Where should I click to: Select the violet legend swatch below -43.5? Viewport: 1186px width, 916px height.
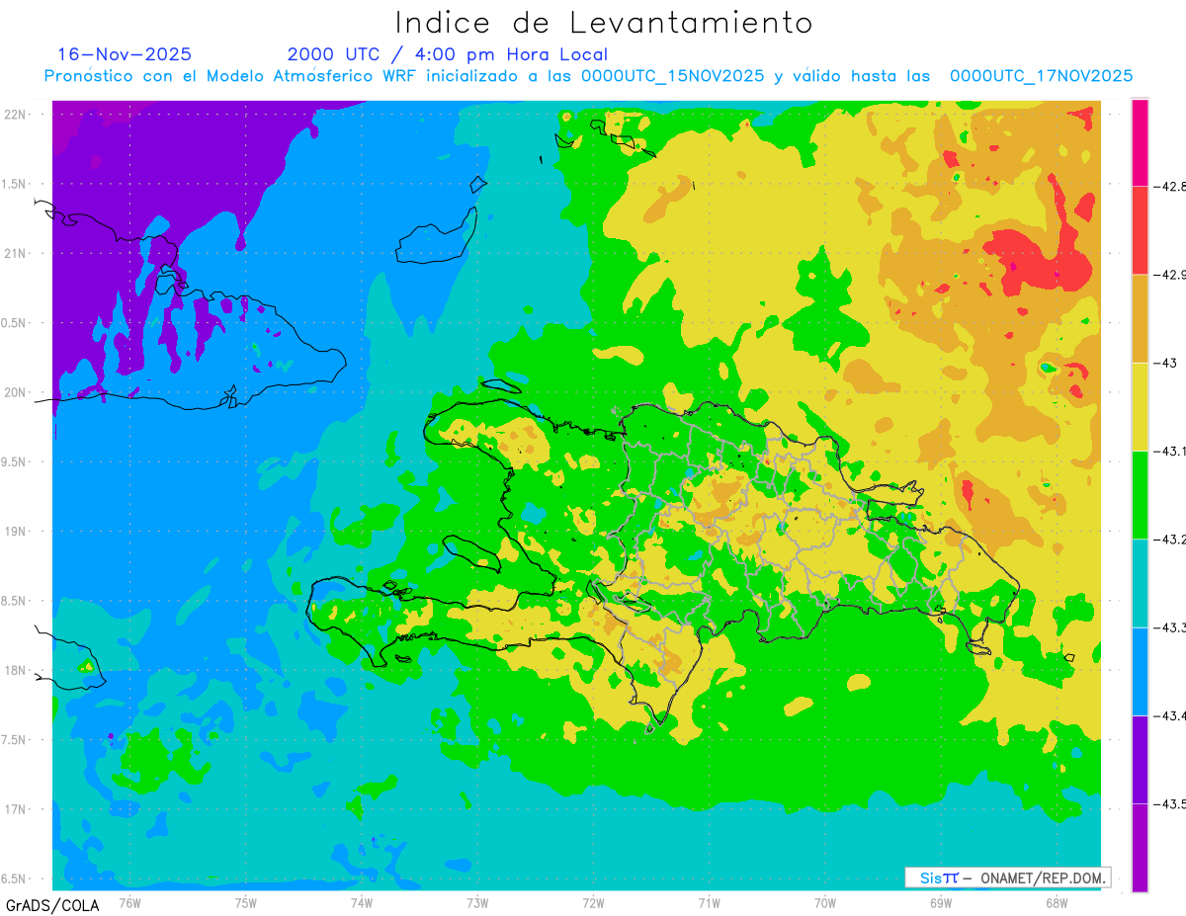[x=1140, y=847]
